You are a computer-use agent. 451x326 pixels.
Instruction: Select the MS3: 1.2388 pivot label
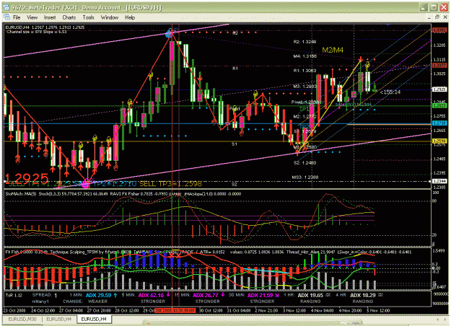click(x=305, y=177)
